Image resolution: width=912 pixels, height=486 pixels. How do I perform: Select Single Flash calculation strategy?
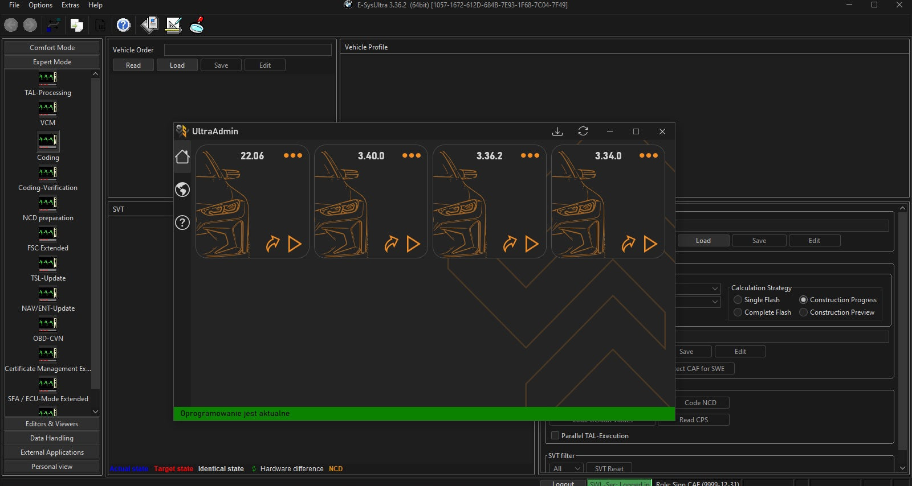pyautogui.click(x=738, y=300)
